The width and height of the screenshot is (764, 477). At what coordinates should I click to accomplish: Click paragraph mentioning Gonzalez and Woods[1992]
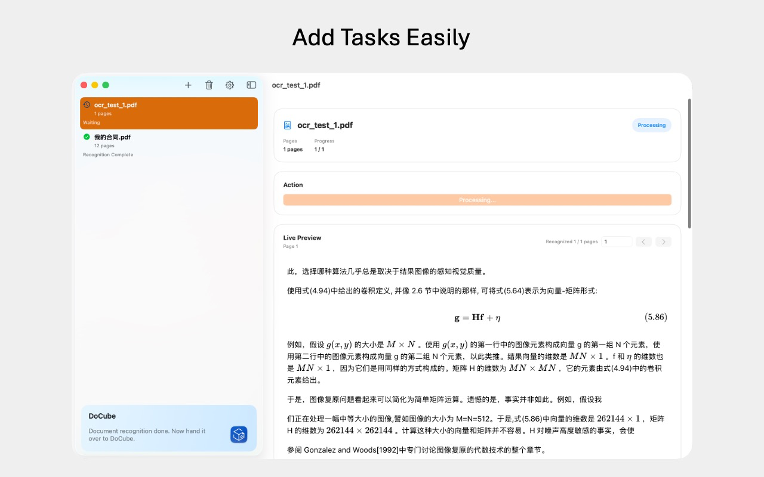(x=417, y=450)
